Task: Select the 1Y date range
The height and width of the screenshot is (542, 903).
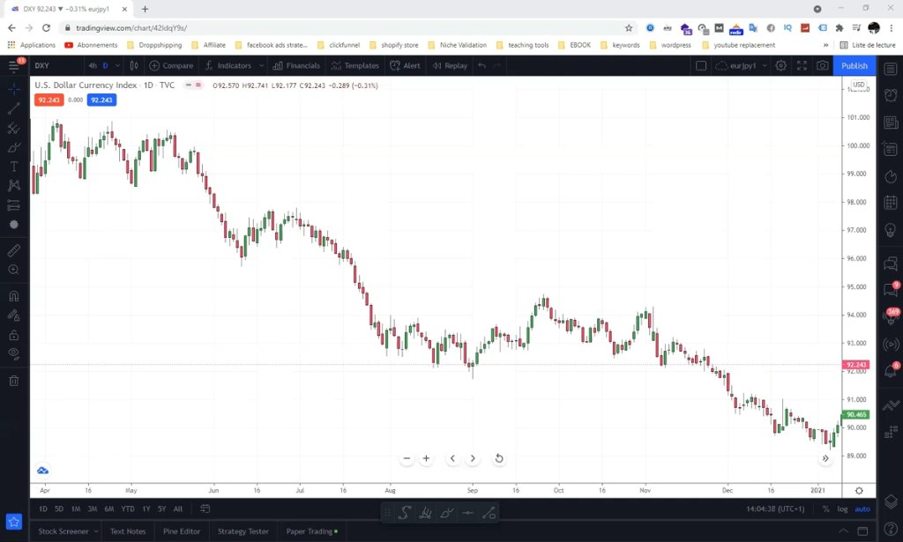Action: click(x=146, y=509)
